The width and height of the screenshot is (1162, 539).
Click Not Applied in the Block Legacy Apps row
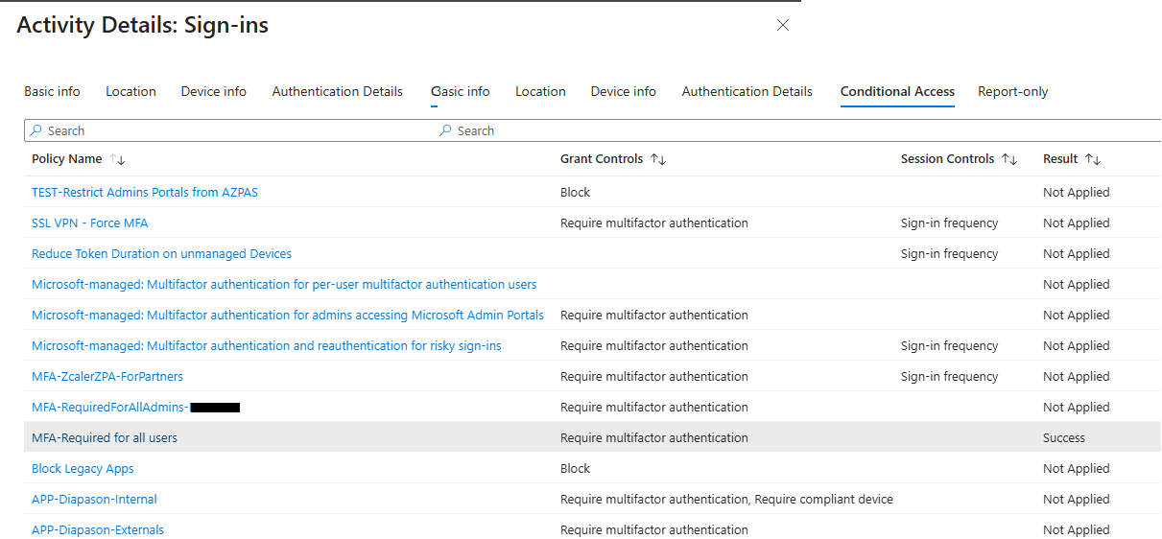1077,469
